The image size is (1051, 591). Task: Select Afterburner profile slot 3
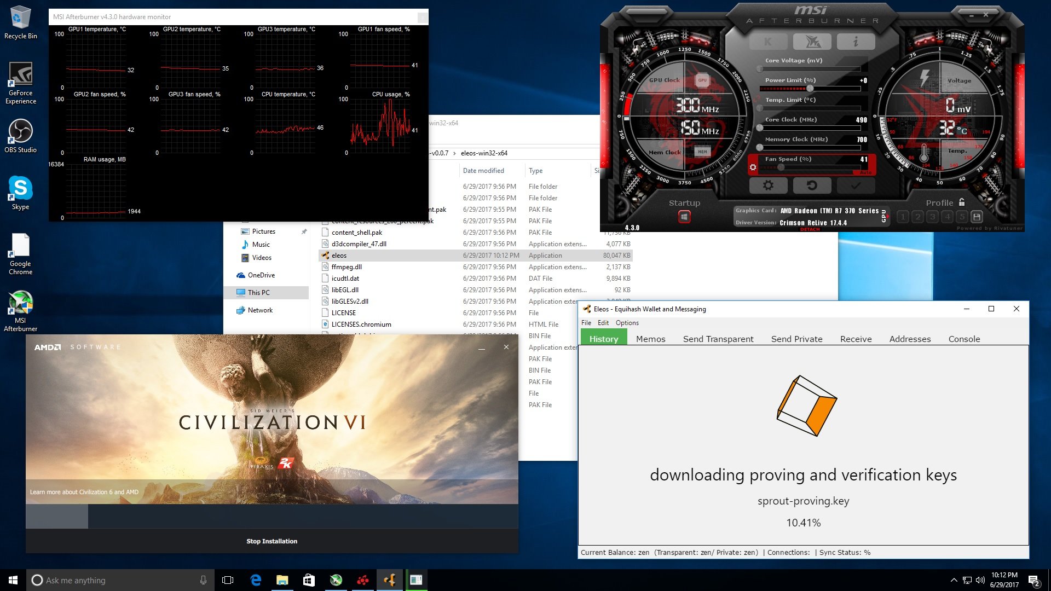(x=933, y=217)
